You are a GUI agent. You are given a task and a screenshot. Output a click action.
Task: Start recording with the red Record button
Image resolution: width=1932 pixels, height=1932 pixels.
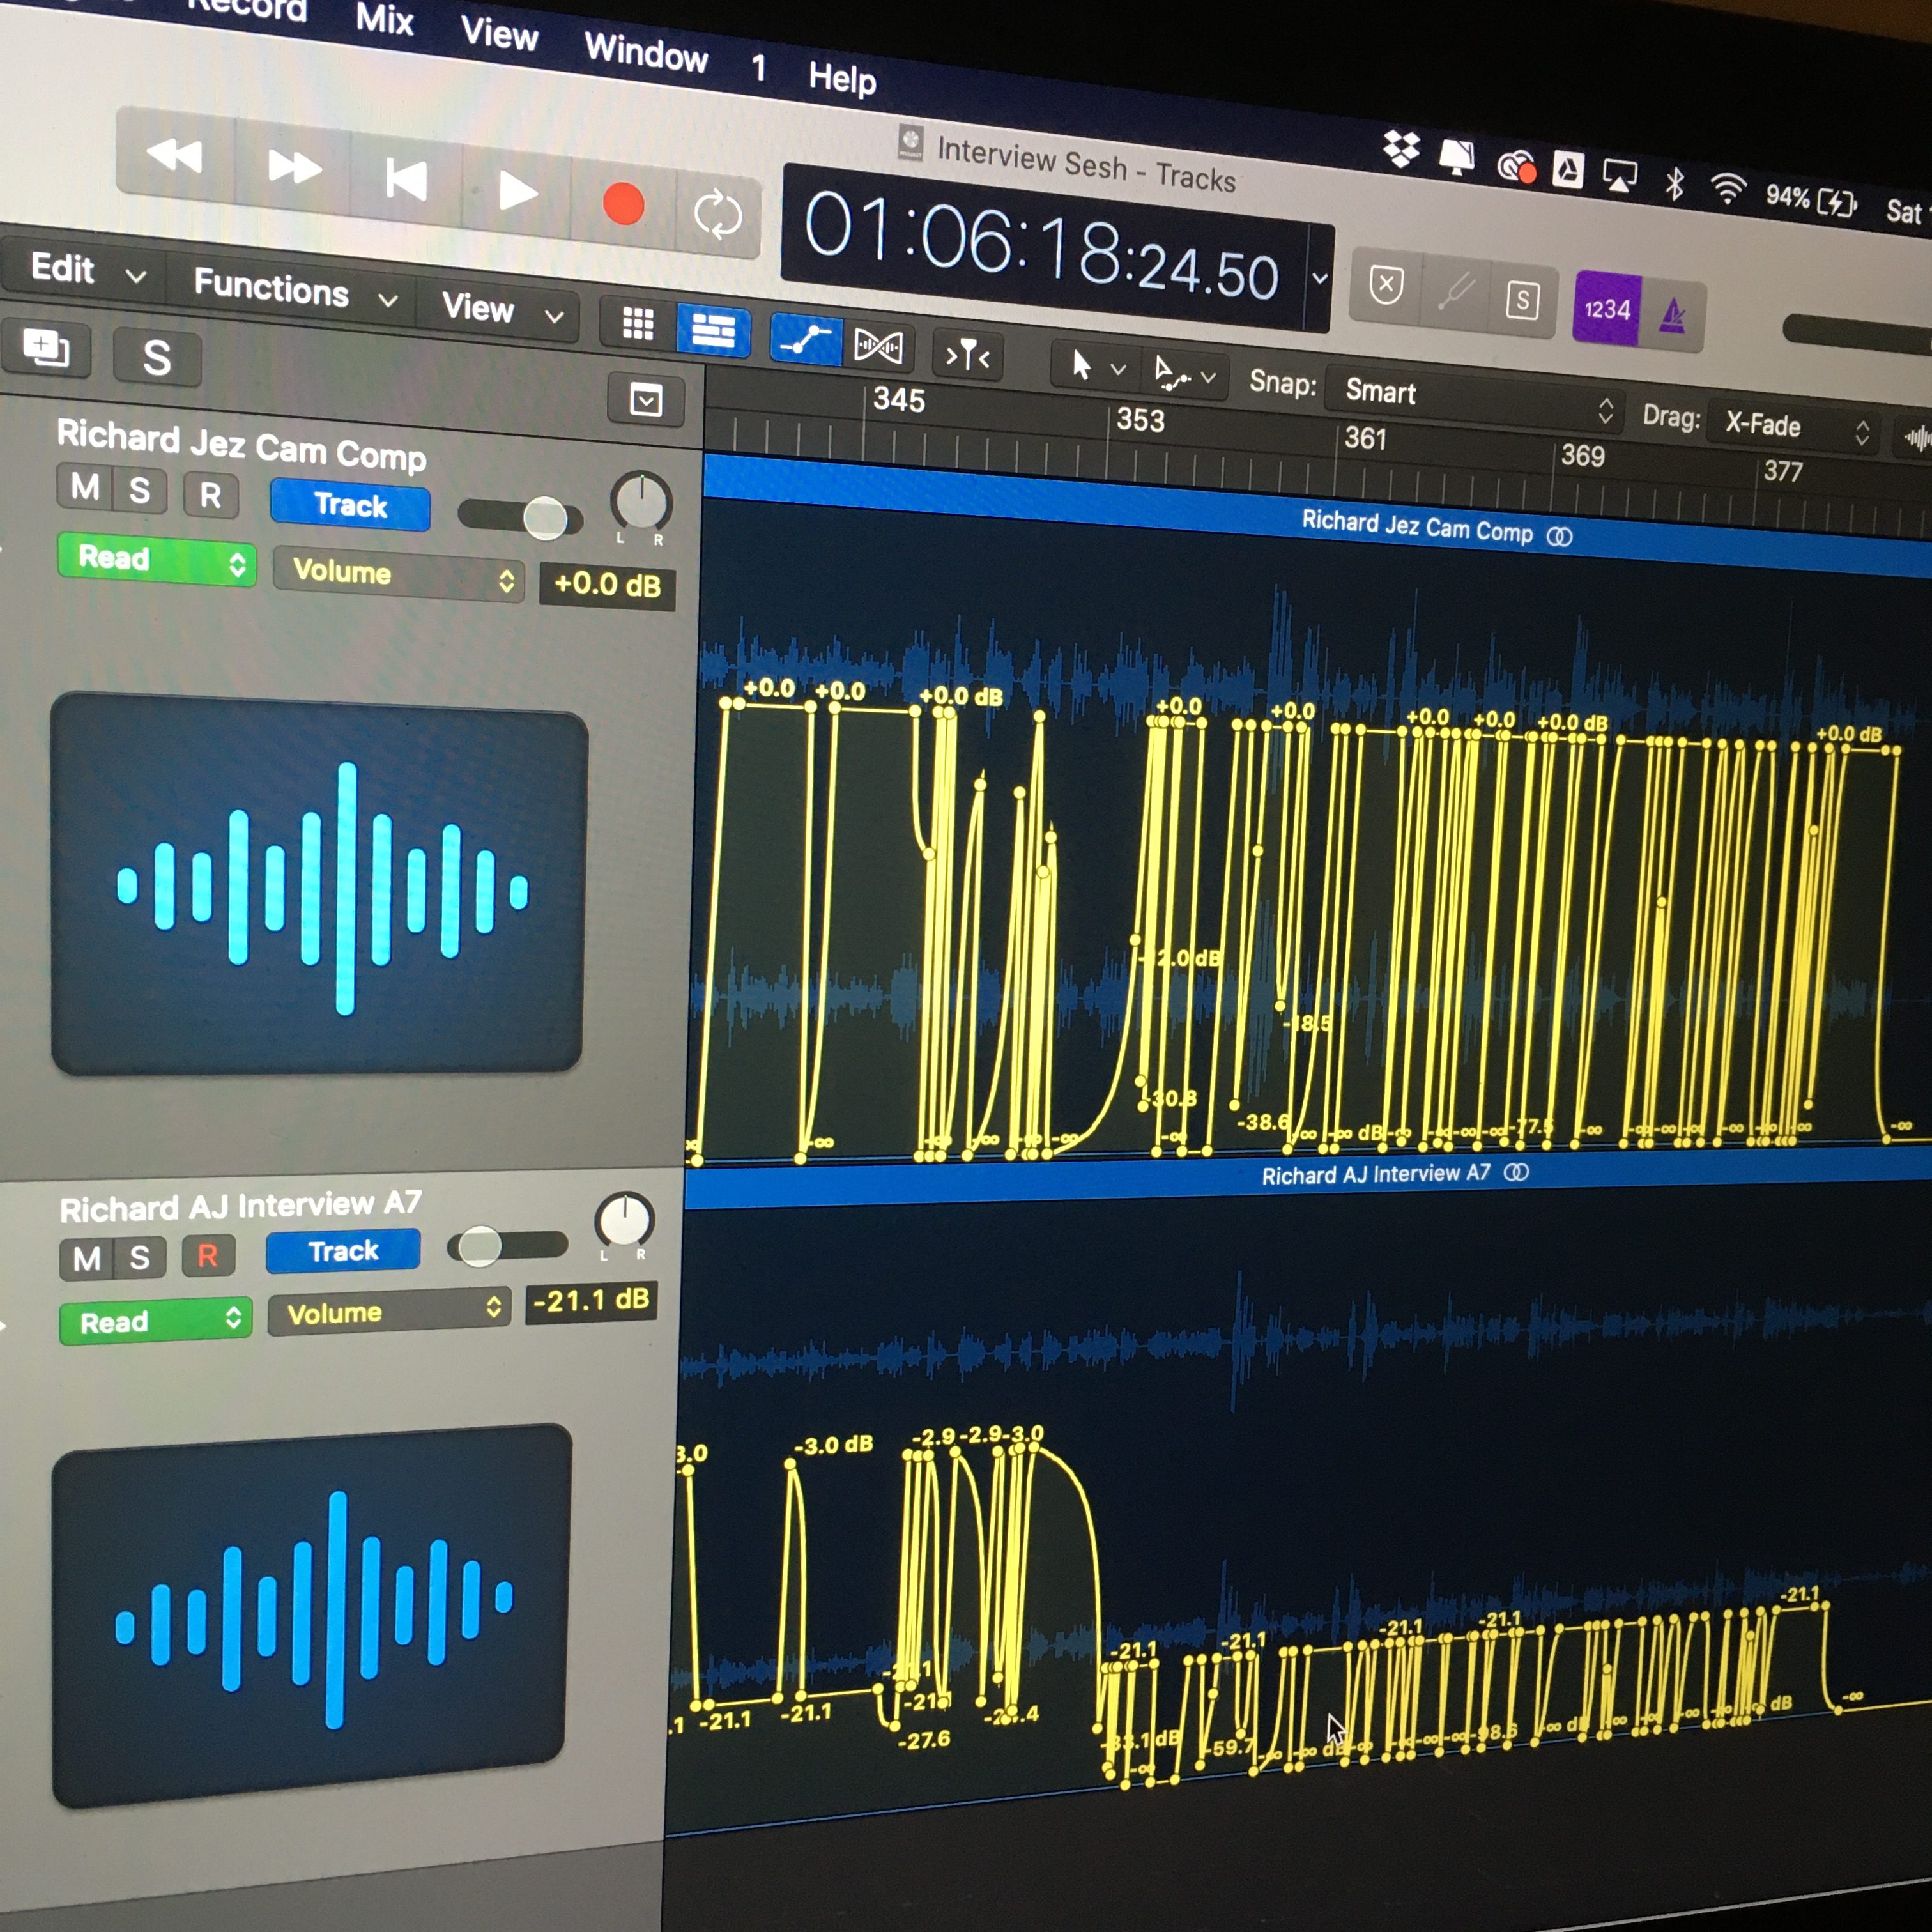point(624,203)
